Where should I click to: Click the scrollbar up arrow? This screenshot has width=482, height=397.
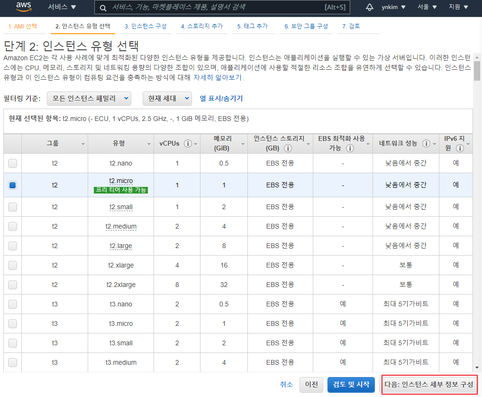point(477,57)
